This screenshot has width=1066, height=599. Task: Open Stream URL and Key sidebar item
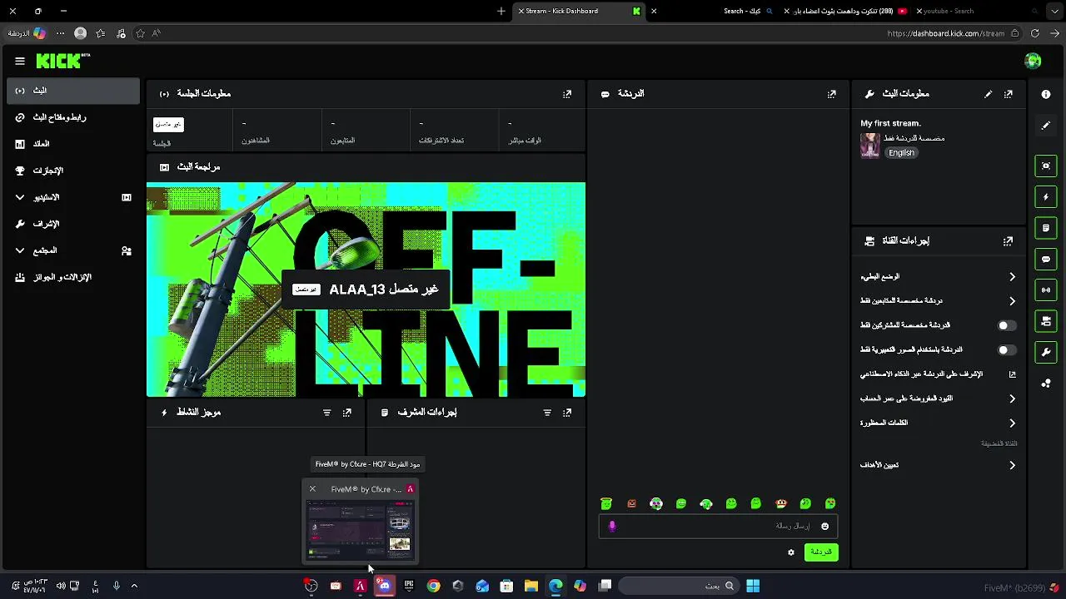click(73, 117)
